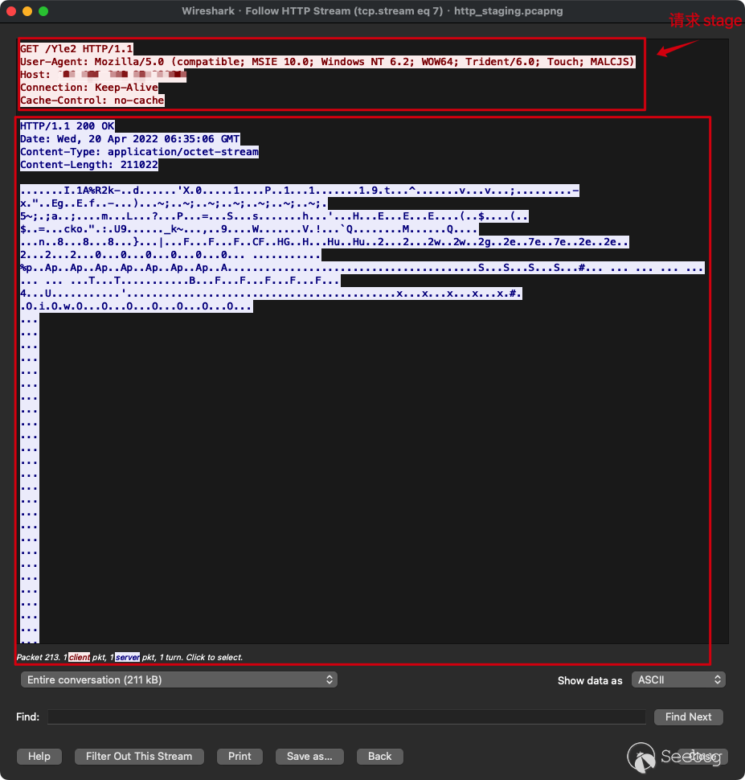Select the HTTP/1.1 200 OK response line

(68, 126)
